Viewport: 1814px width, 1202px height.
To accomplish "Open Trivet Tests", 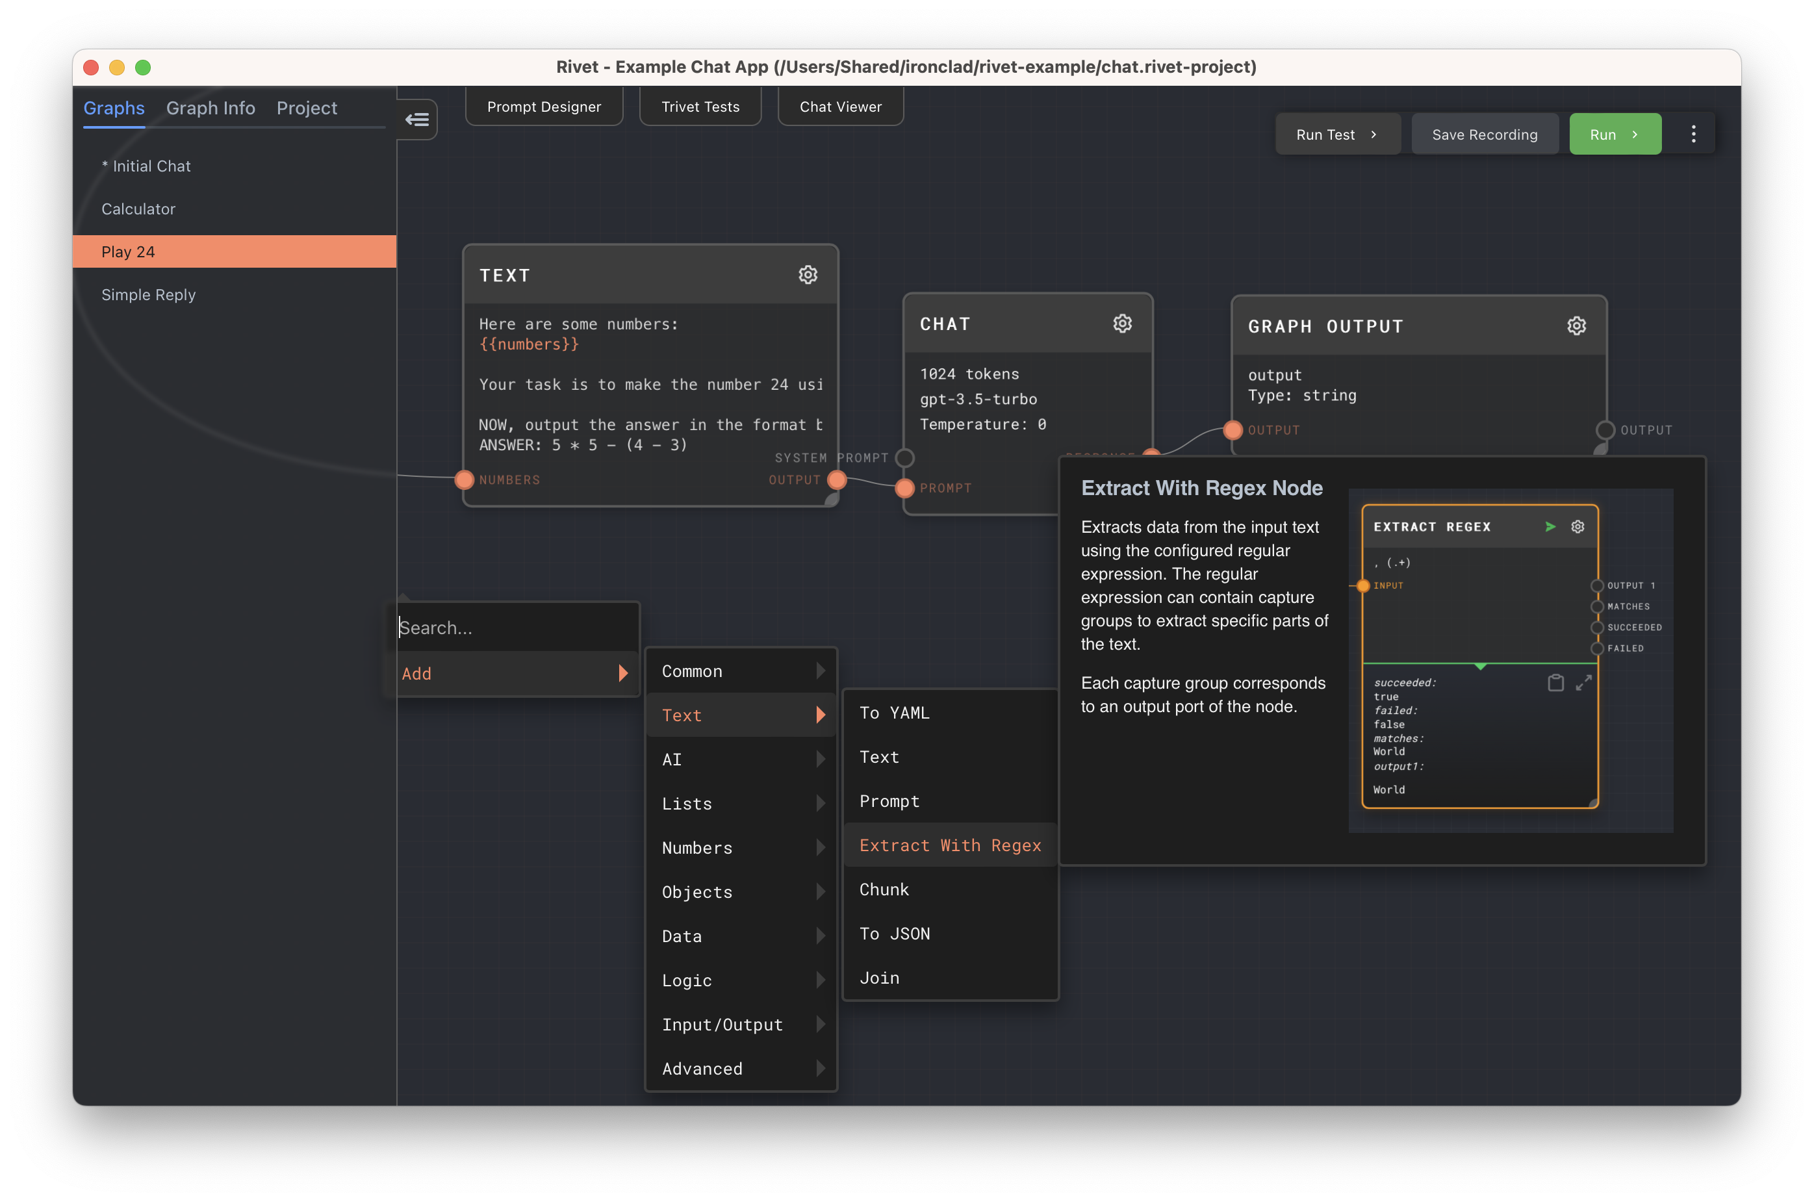I will pyautogui.click(x=700, y=107).
